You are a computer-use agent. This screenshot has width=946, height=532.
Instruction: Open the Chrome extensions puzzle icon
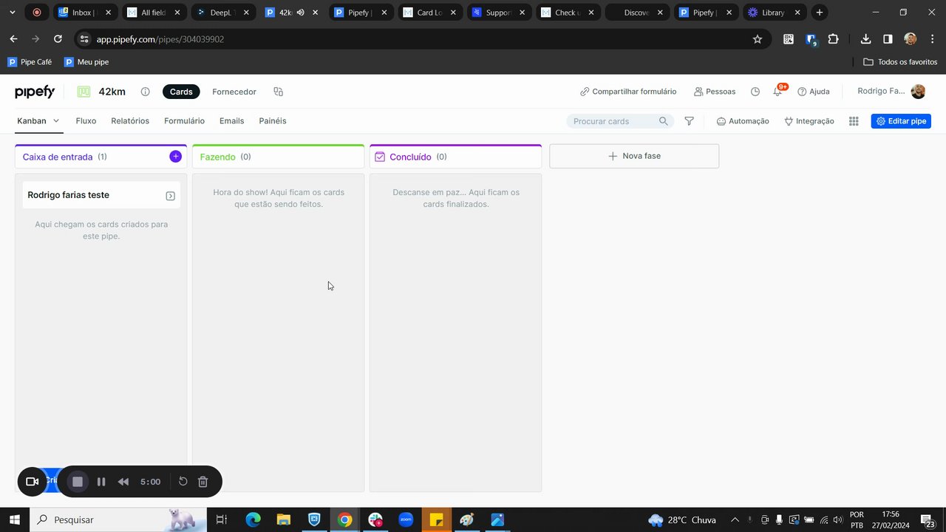(833, 39)
